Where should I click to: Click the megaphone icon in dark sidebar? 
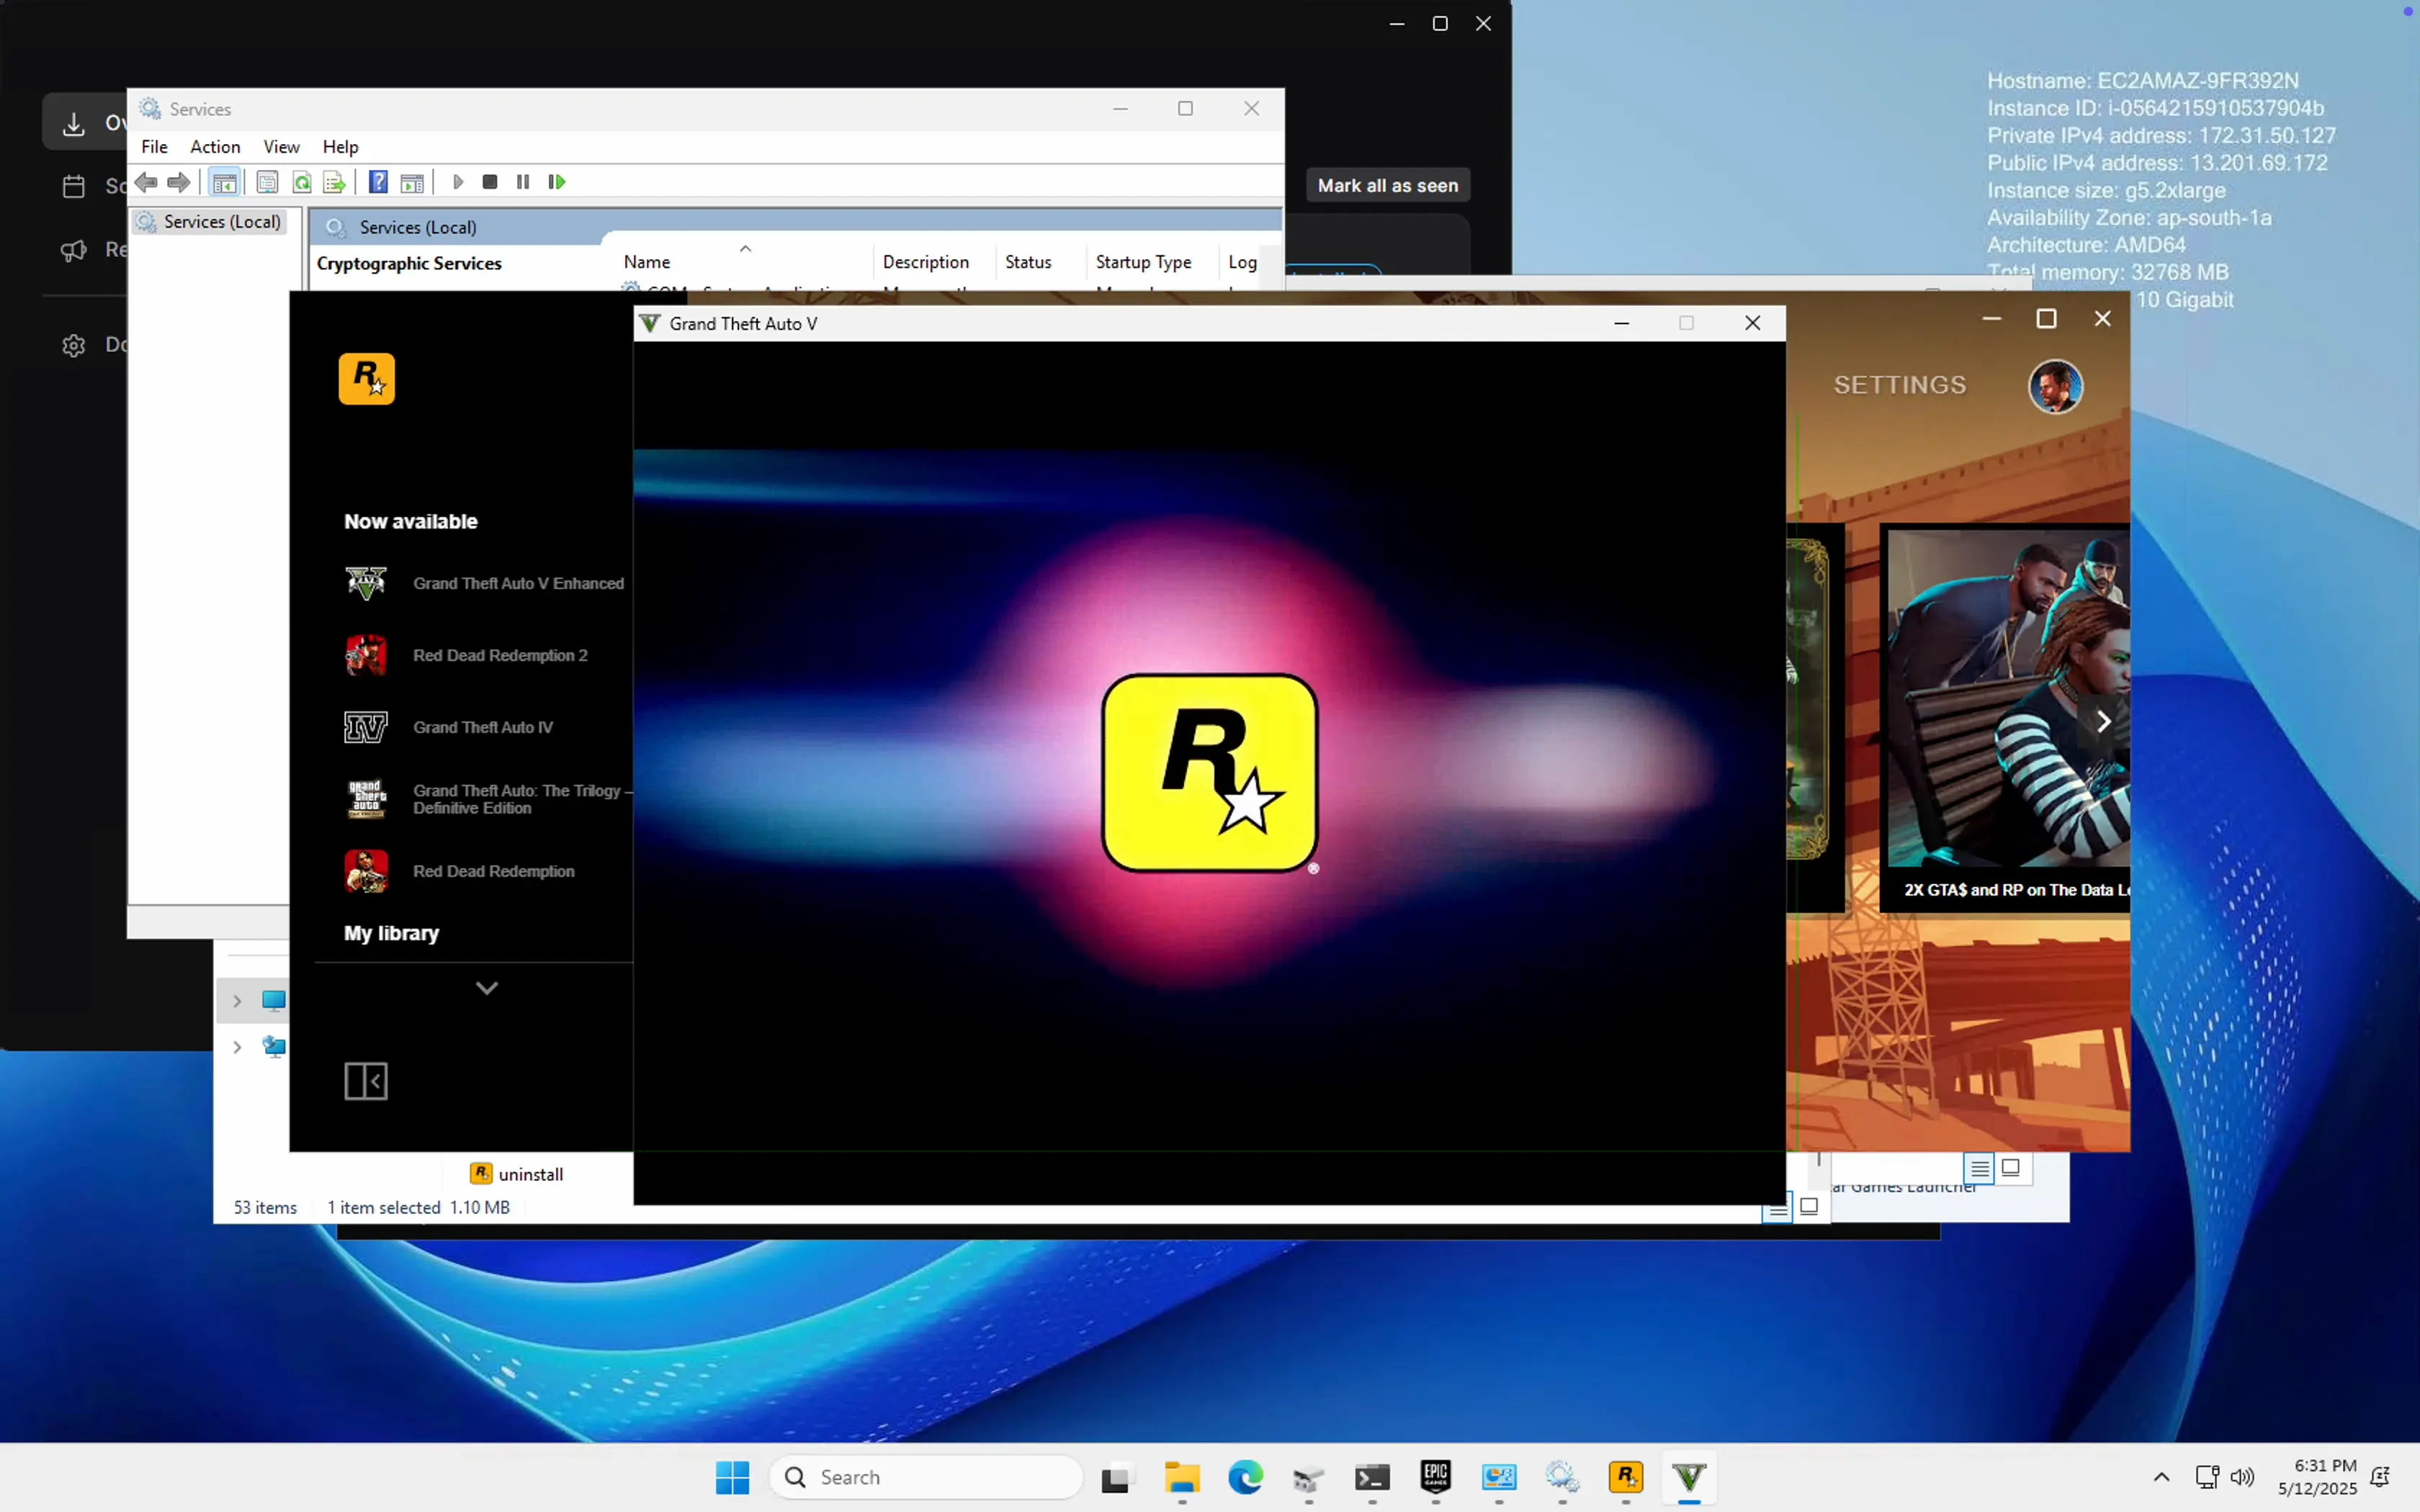click(73, 250)
